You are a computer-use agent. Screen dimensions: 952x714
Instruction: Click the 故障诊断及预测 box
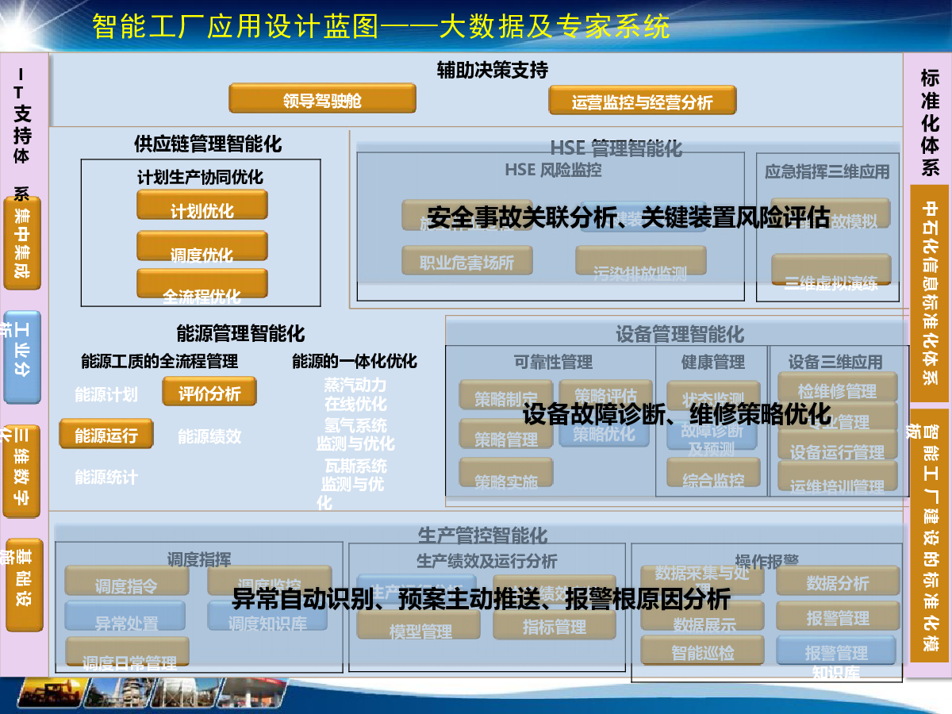point(713,435)
